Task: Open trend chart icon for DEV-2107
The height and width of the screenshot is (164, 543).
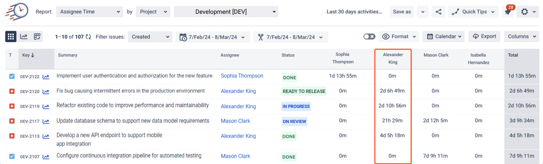Action: click(46, 156)
